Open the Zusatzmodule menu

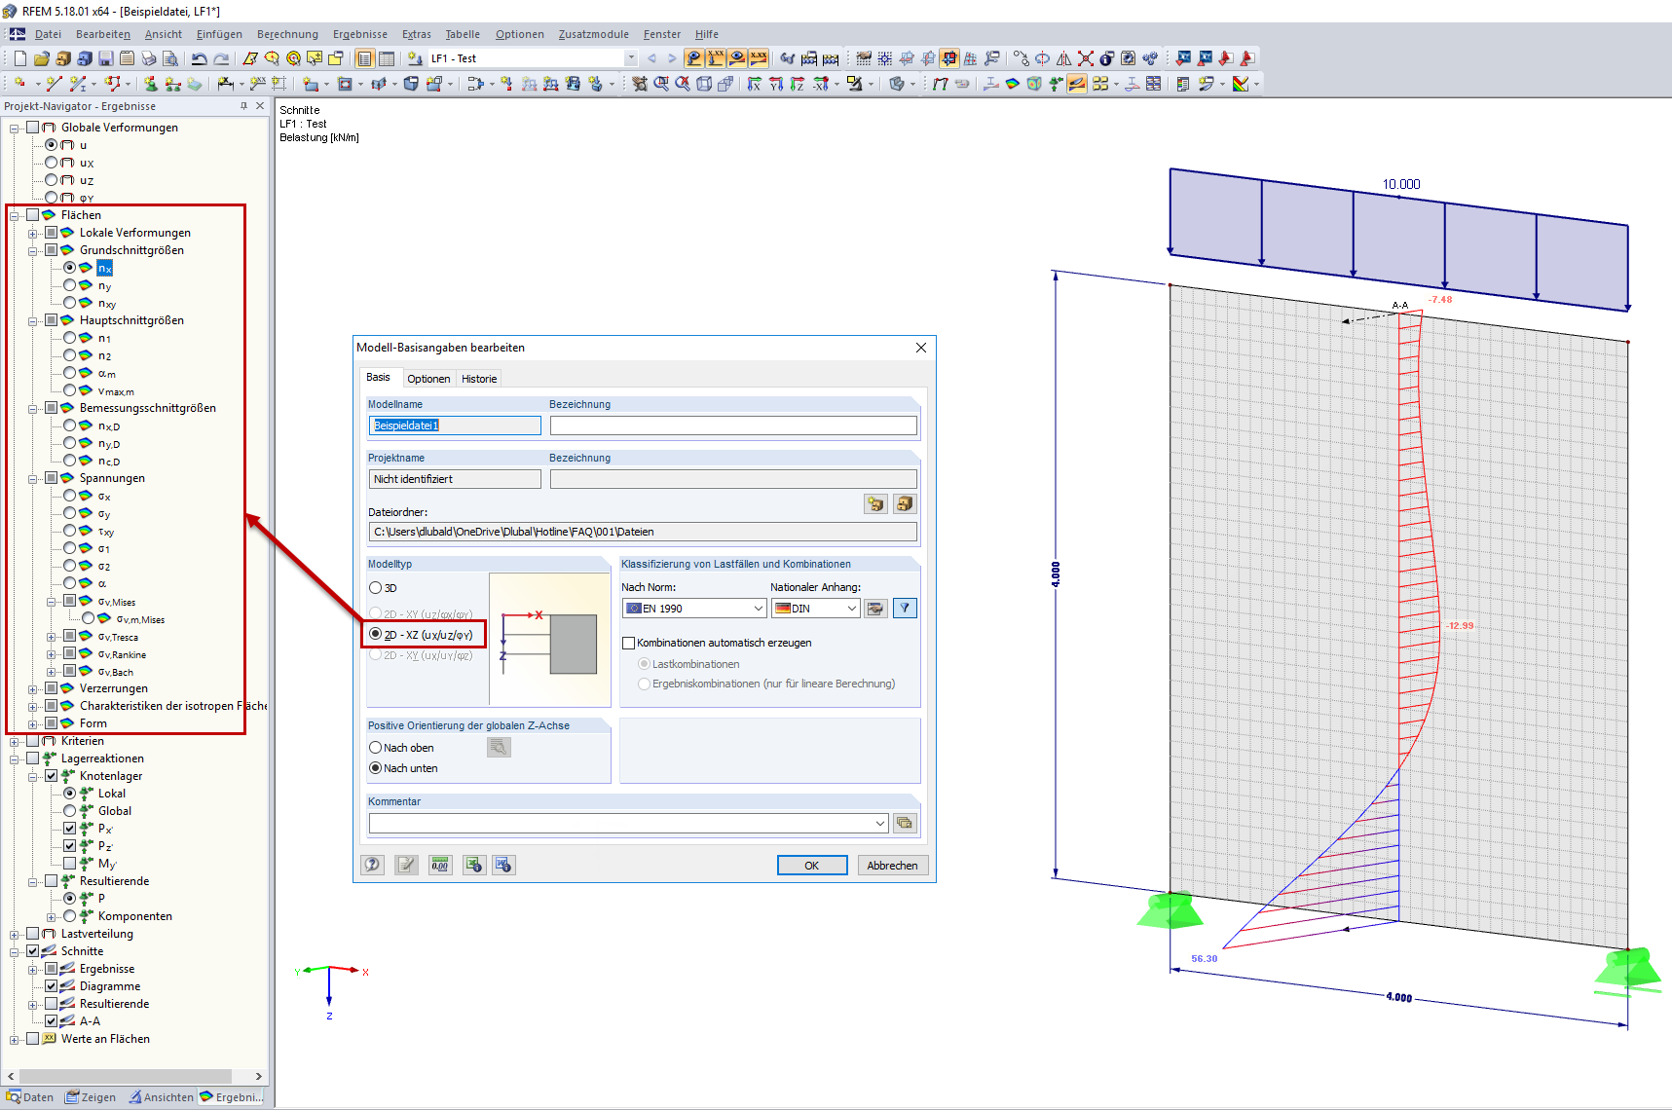(594, 34)
